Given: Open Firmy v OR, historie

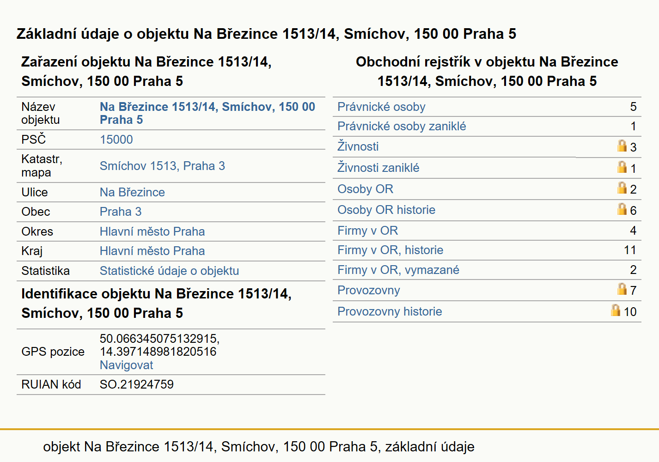Looking at the screenshot, I should click(x=390, y=250).
